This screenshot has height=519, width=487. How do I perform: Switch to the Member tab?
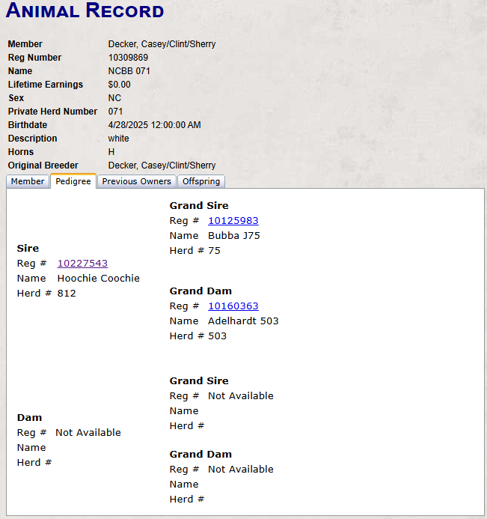click(28, 181)
